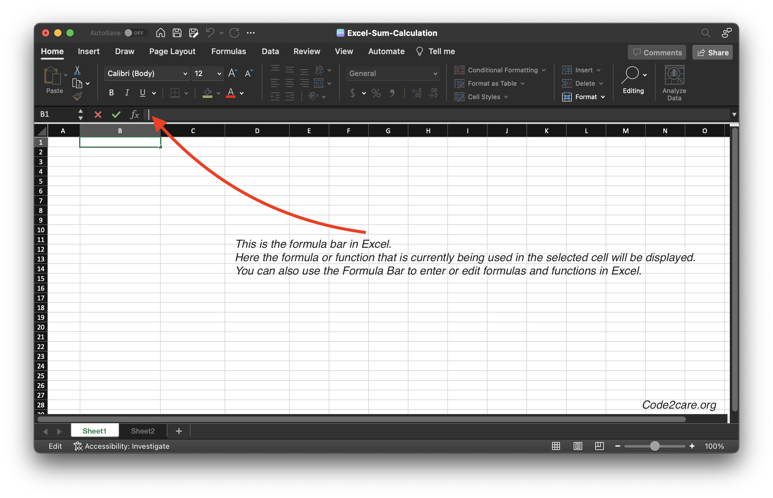
Task: Toggle italic formatting
Action: pyautogui.click(x=127, y=93)
